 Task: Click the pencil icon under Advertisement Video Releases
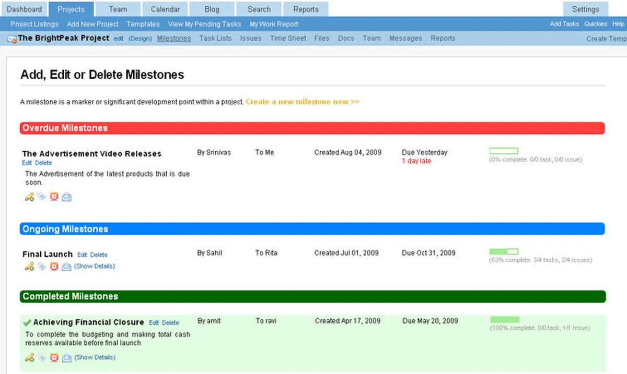coord(29,197)
